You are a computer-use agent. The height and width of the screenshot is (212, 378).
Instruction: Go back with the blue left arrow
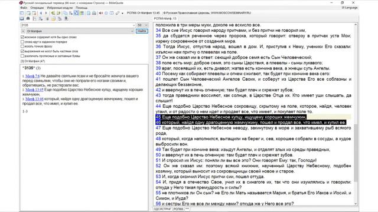[x=41, y=13]
